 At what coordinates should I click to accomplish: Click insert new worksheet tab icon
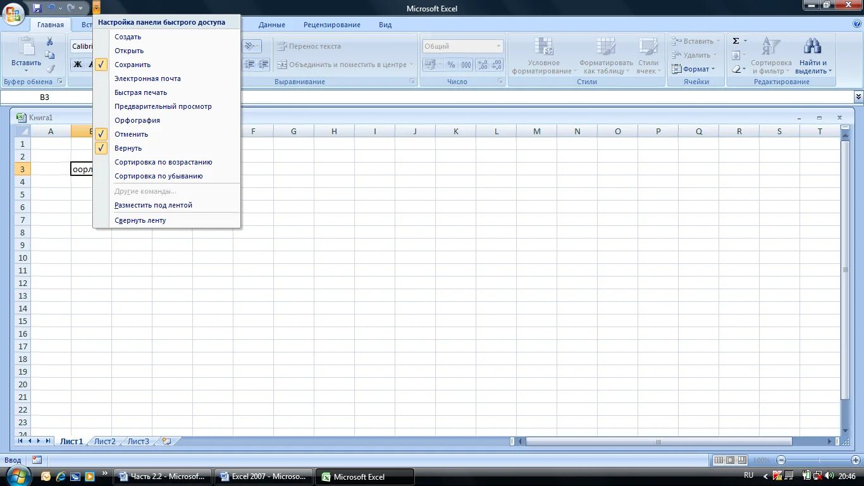(166, 441)
